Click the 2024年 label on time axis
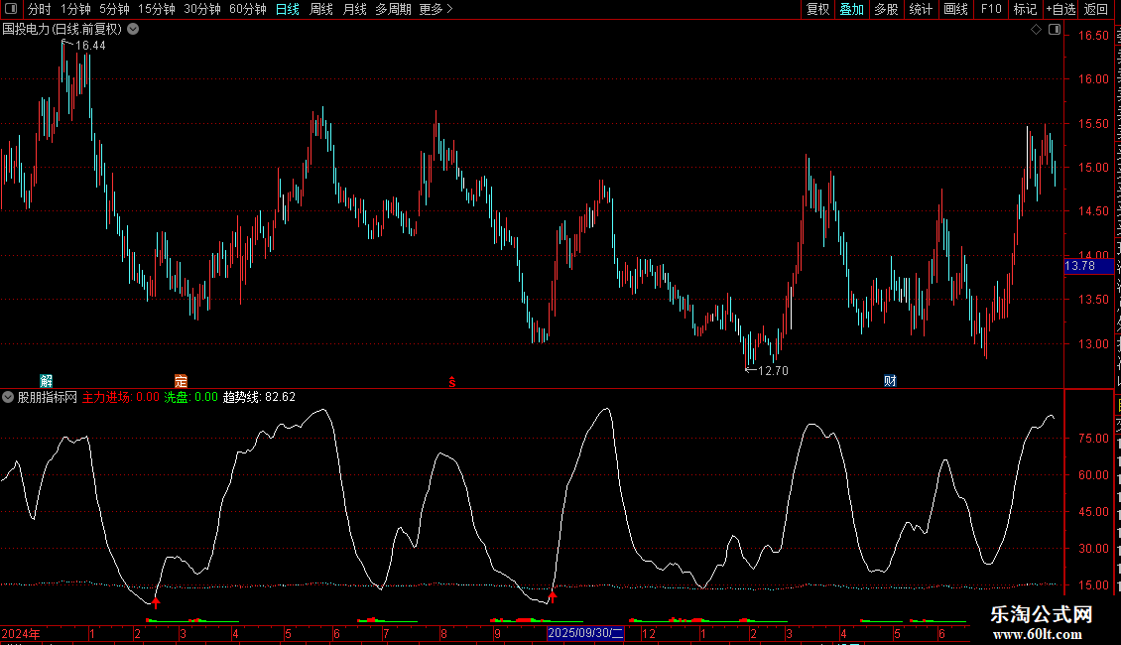Image resolution: width=1121 pixels, height=645 pixels. (x=21, y=633)
